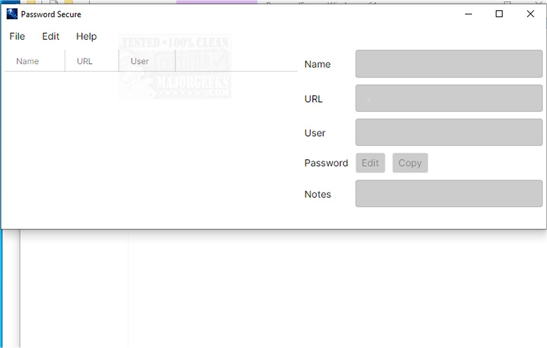Open the Edit menu in the menu bar
This screenshot has height=348, width=547.
point(51,36)
